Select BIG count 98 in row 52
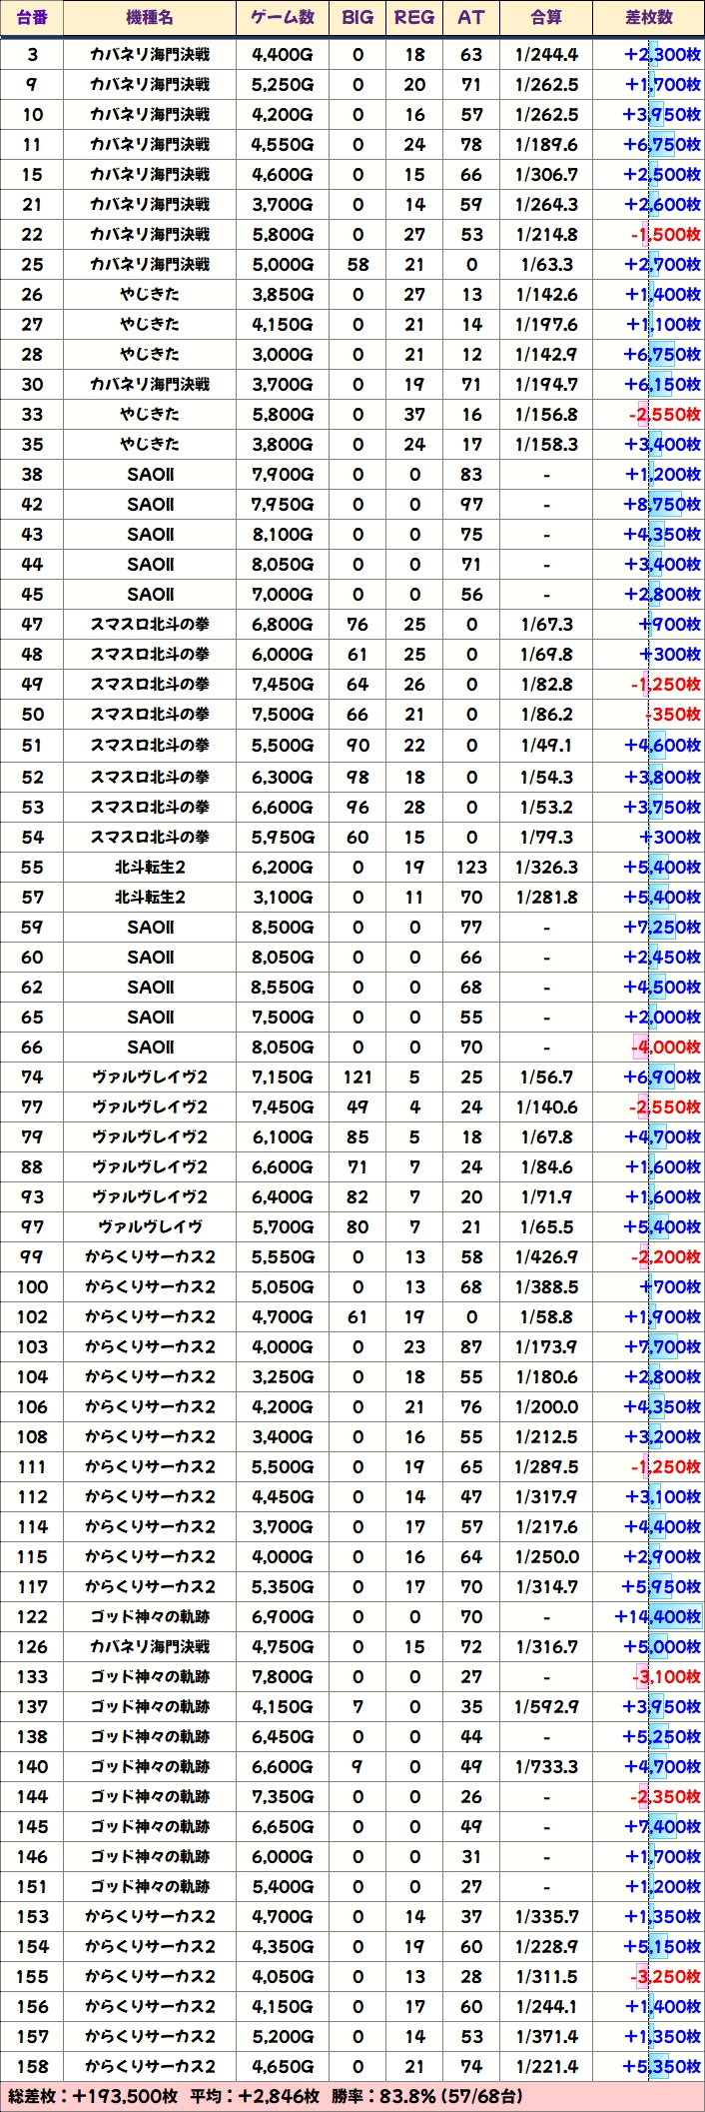This screenshot has height=2112, width=705. [357, 777]
